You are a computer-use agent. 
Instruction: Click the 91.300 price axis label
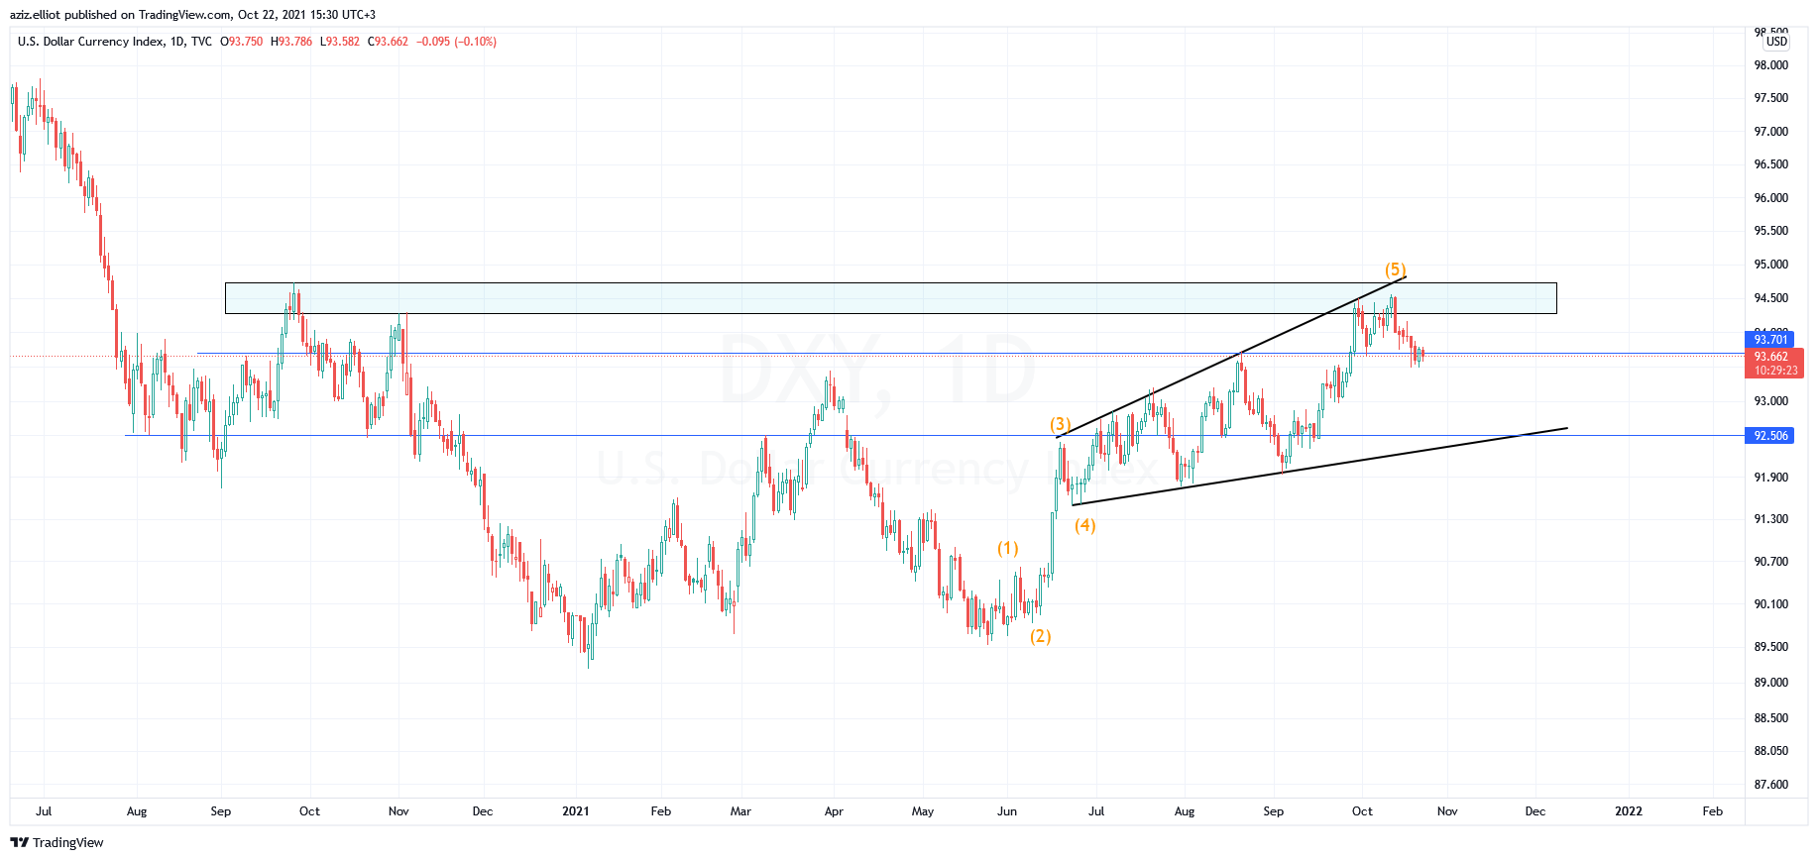(1771, 519)
